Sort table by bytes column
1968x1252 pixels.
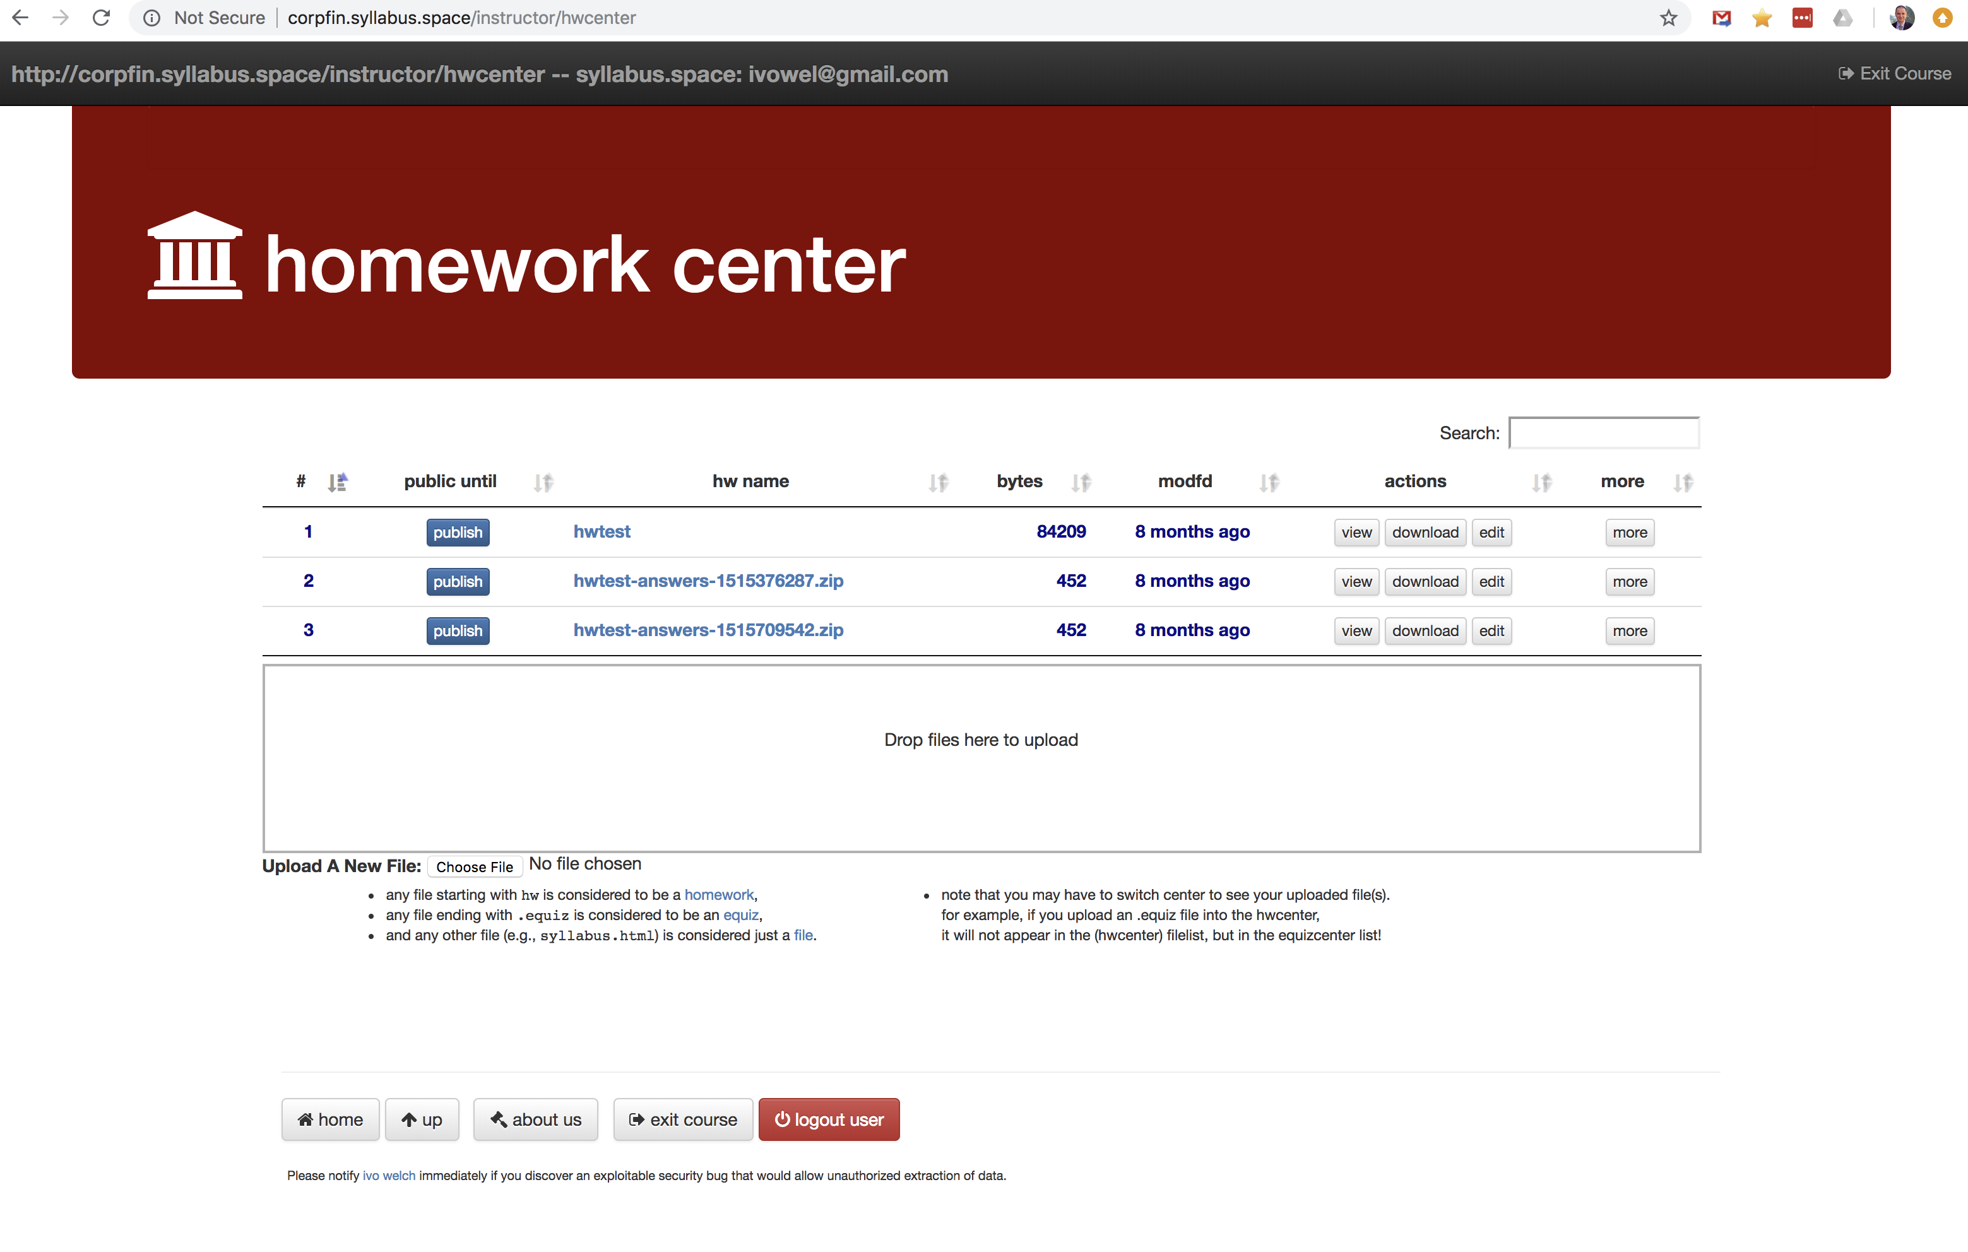[x=1081, y=482]
